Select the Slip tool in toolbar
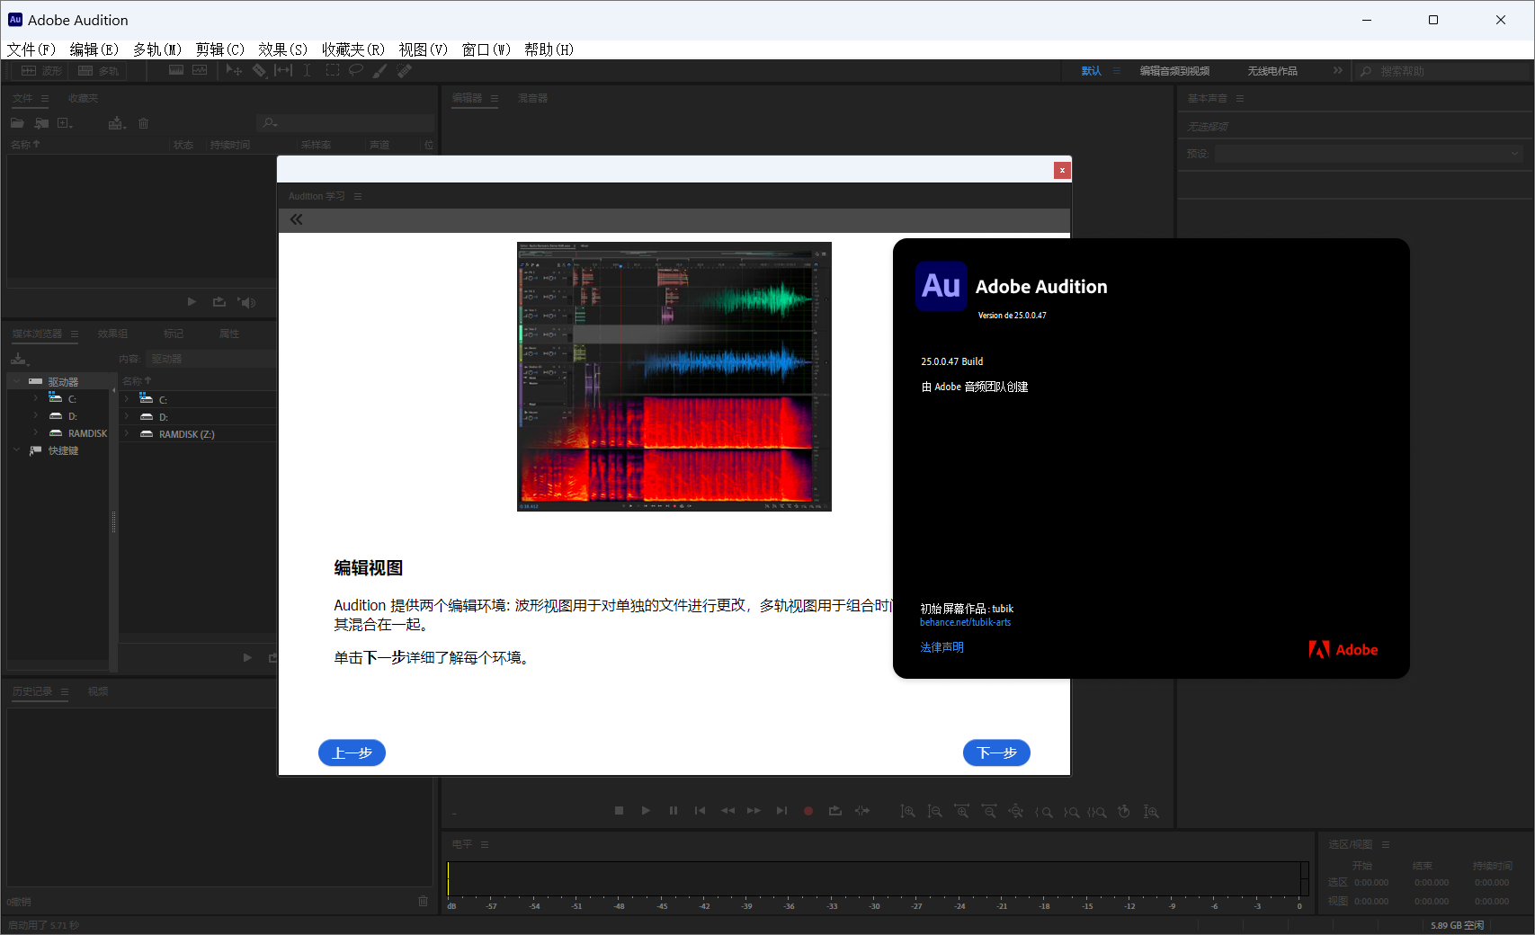The width and height of the screenshot is (1535, 935). pyautogui.click(x=283, y=70)
